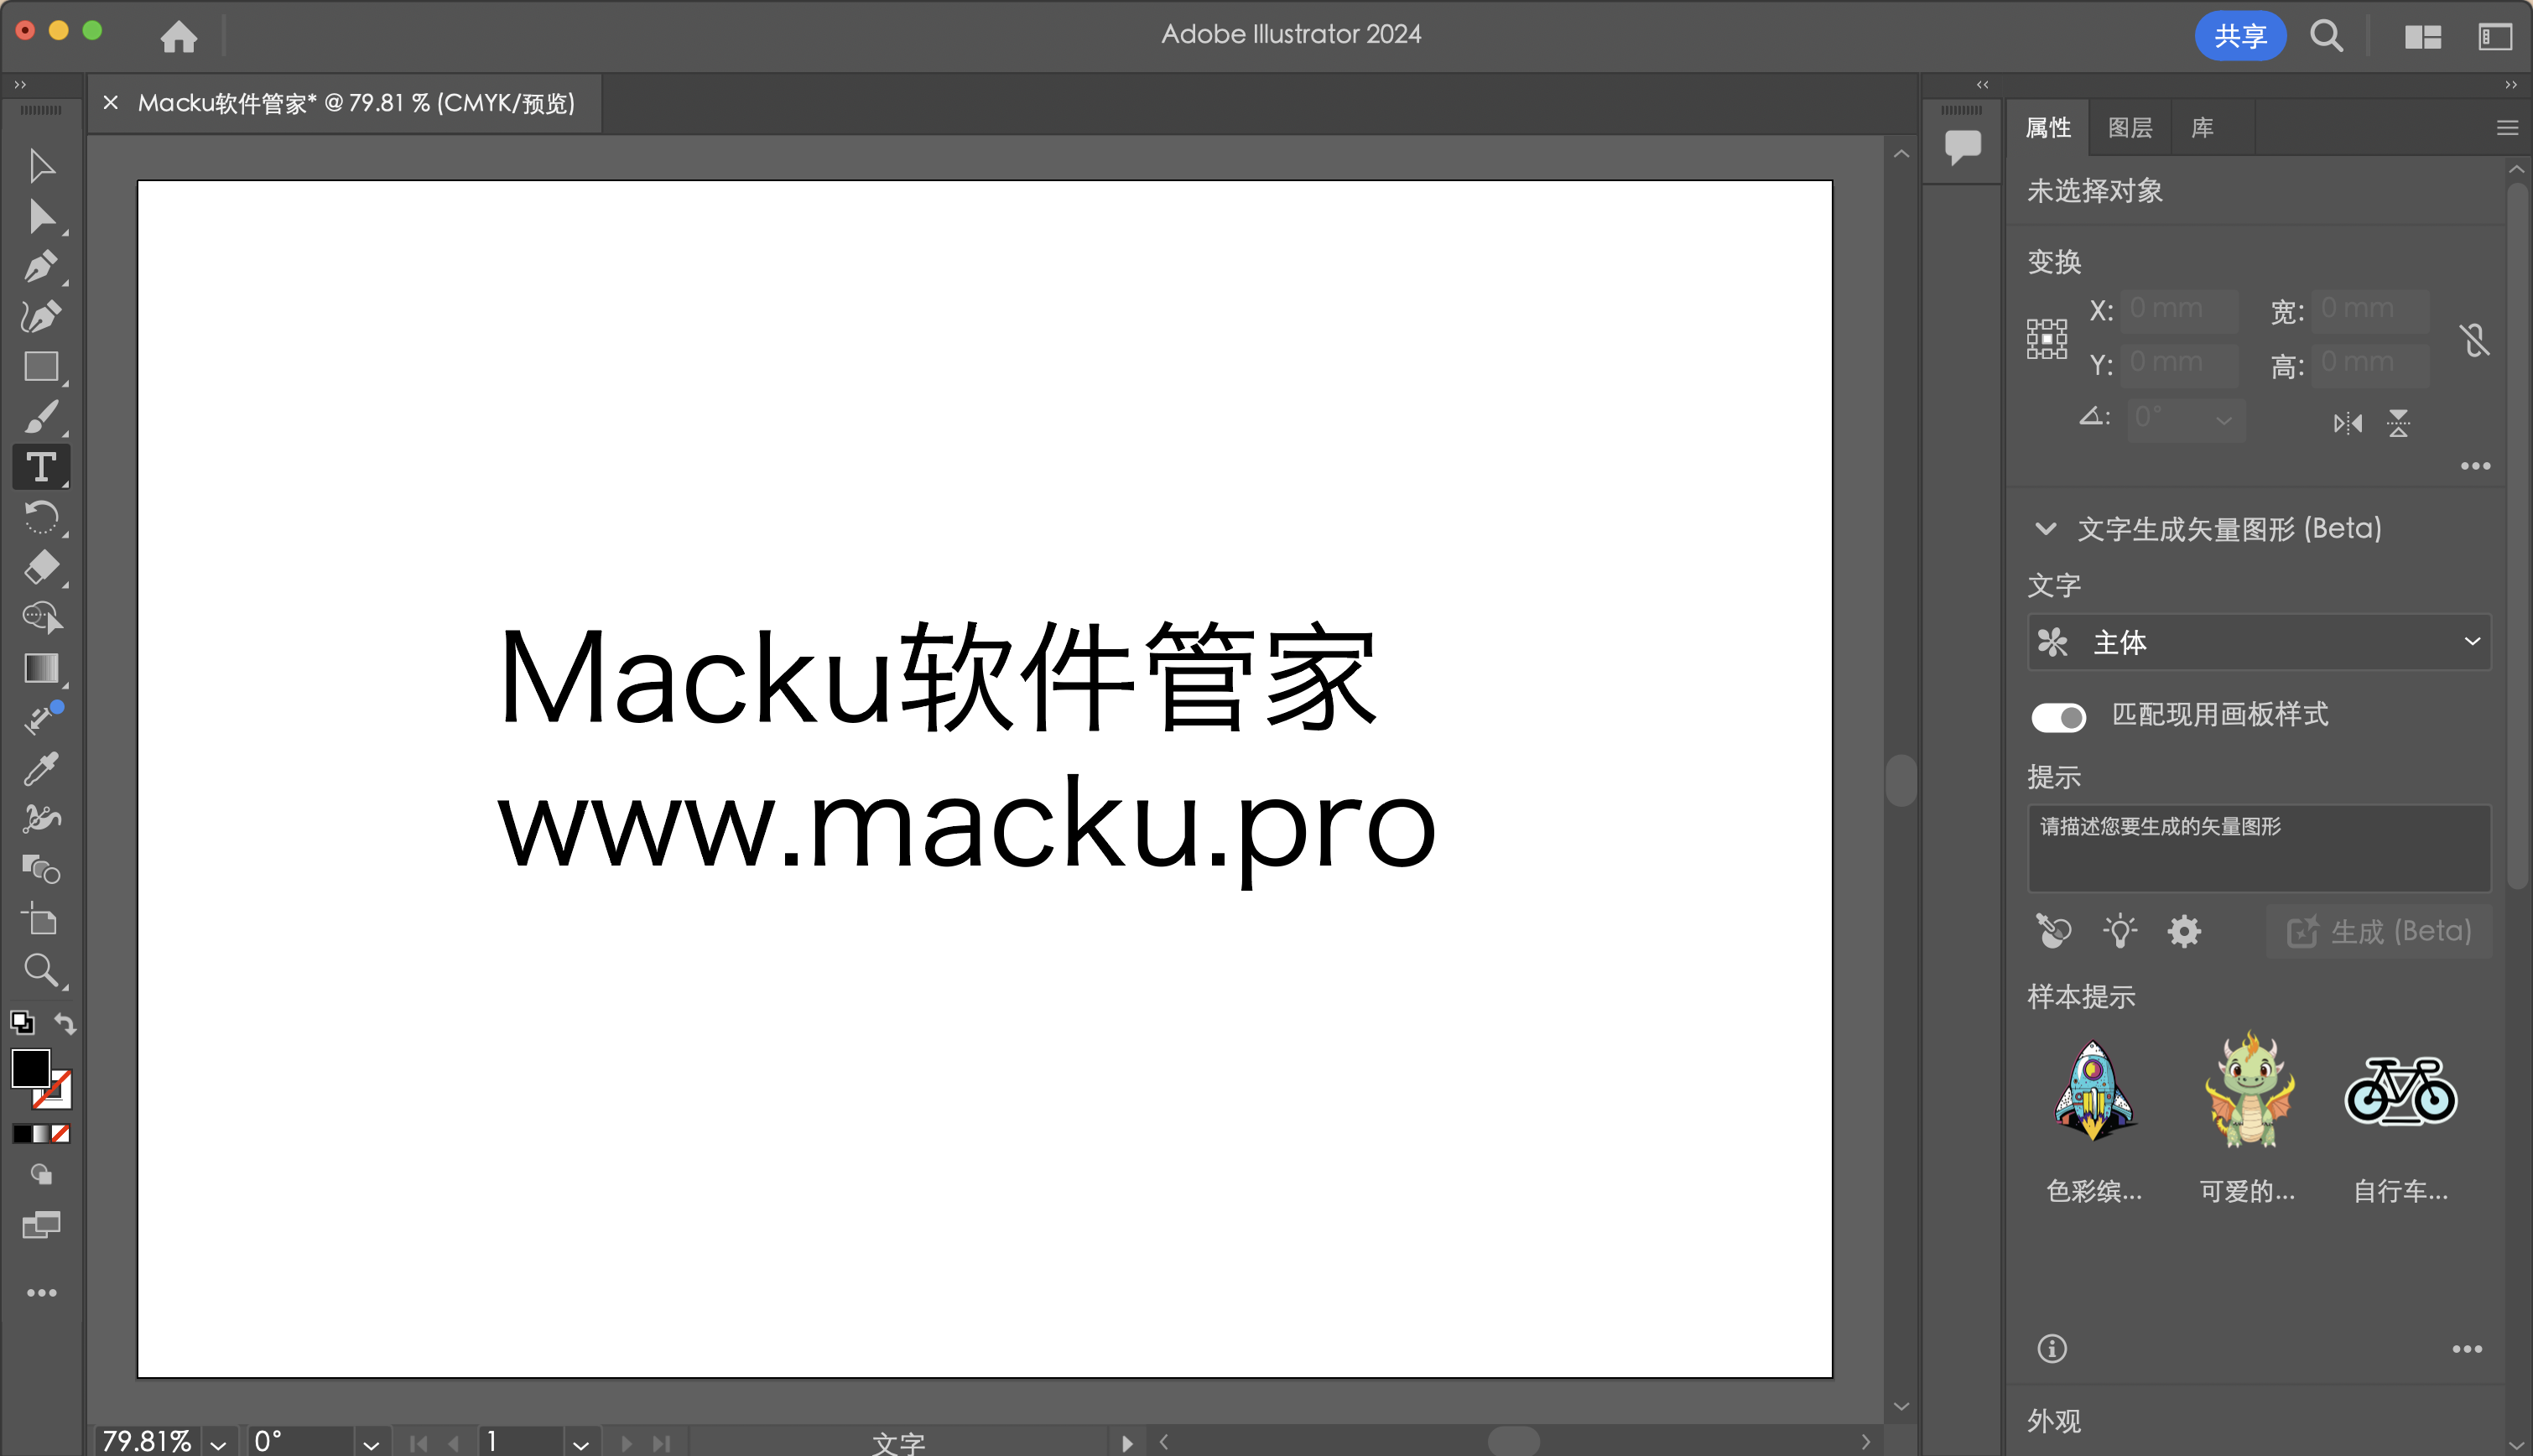Image resolution: width=2533 pixels, height=1456 pixels.
Task: Click the black Fill color swatch
Action: click(30, 1068)
